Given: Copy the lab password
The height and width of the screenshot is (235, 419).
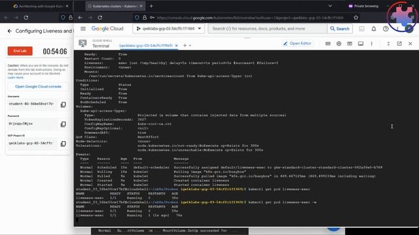Looking at the screenshot, I should [x=64, y=124].
